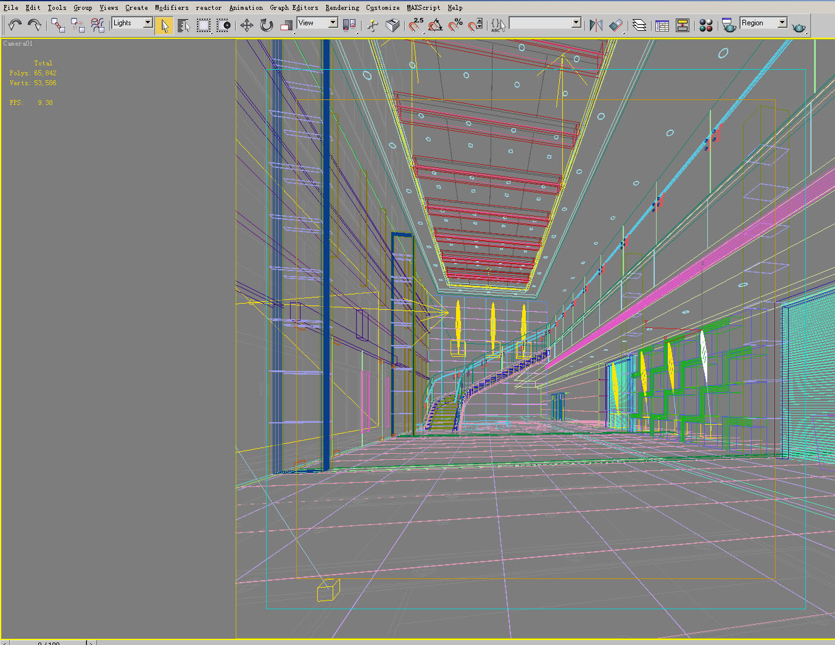Open the Material Editor spheres icon

706,25
